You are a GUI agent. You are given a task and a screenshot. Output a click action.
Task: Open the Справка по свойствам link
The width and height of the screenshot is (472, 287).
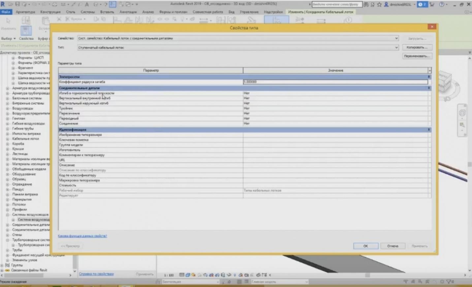click(96, 274)
